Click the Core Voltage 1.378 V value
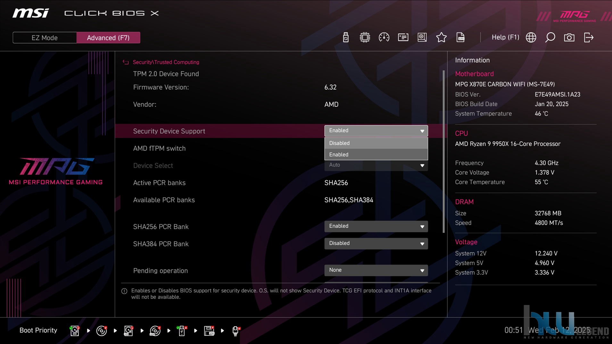Image resolution: width=612 pixels, height=344 pixels. click(x=544, y=173)
